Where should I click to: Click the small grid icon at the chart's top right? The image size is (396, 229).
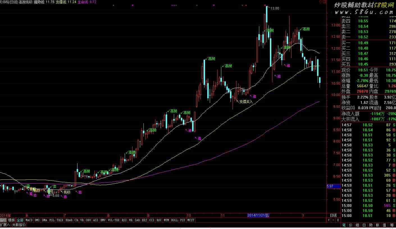coord(325,2)
